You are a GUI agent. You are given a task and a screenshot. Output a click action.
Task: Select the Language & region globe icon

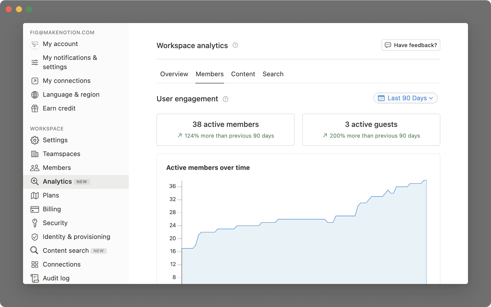point(35,95)
